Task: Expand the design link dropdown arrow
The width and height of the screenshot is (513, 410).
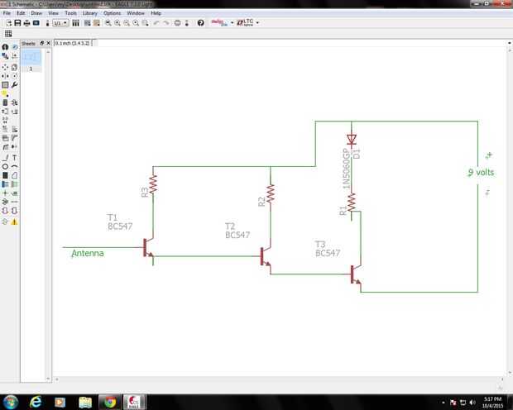Action: point(232,23)
